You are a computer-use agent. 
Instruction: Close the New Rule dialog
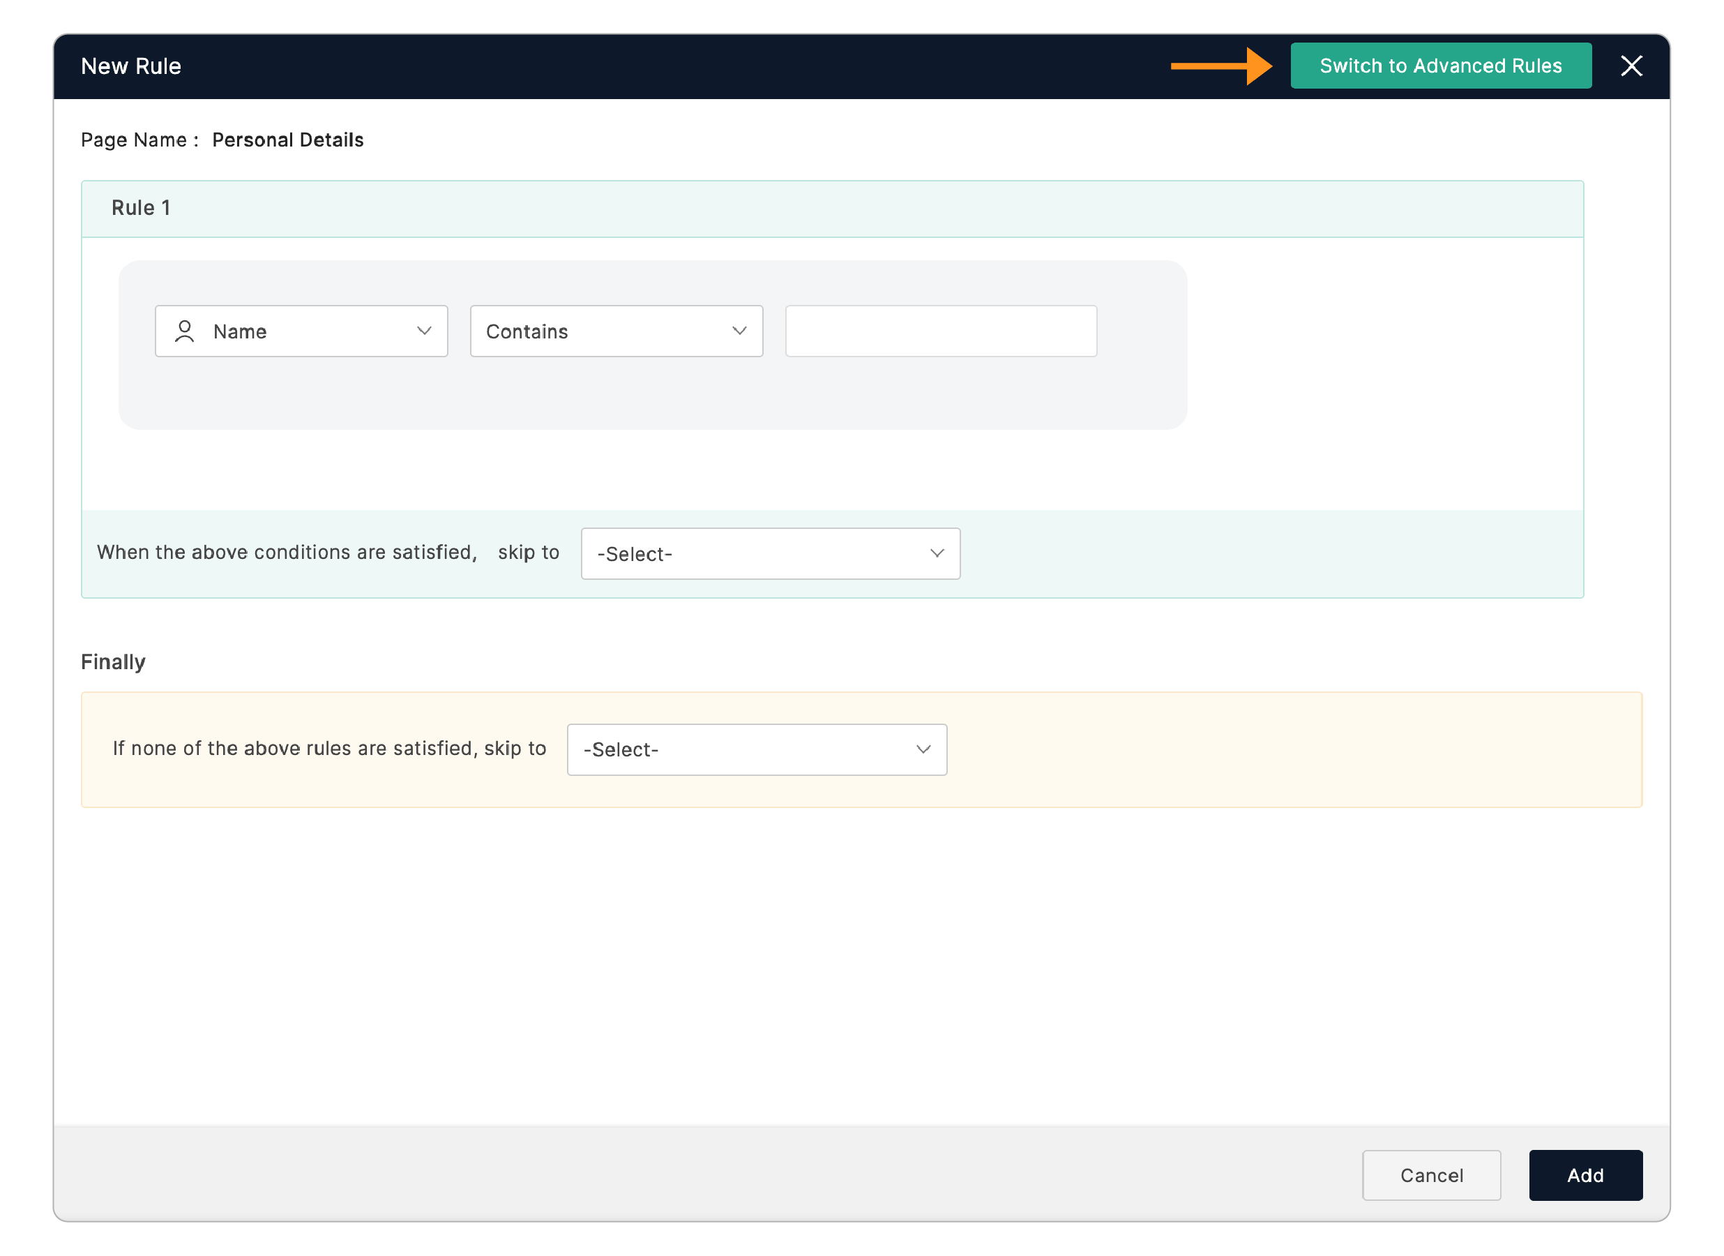pos(1631,66)
